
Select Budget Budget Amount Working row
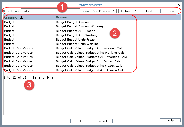[79, 26]
